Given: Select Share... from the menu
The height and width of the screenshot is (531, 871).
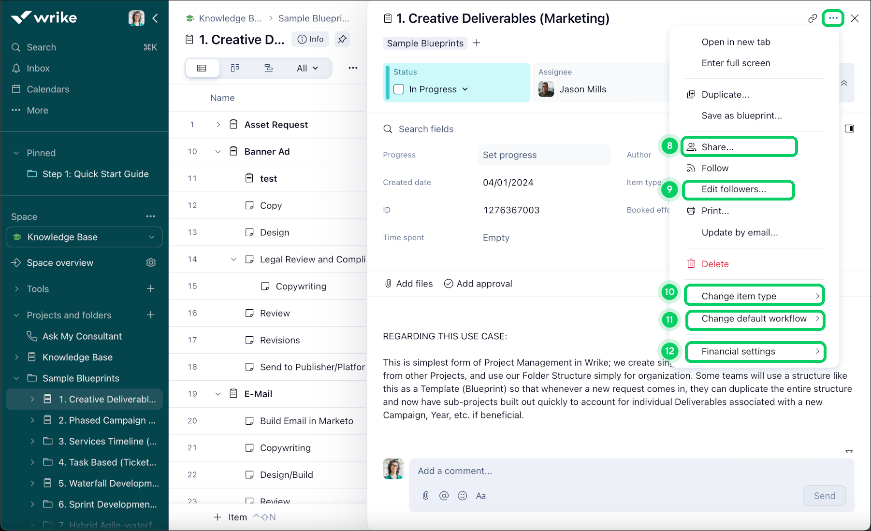Looking at the screenshot, I should (x=717, y=147).
